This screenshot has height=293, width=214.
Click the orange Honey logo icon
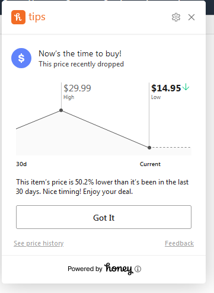pyautogui.click(x=18, y=17)
